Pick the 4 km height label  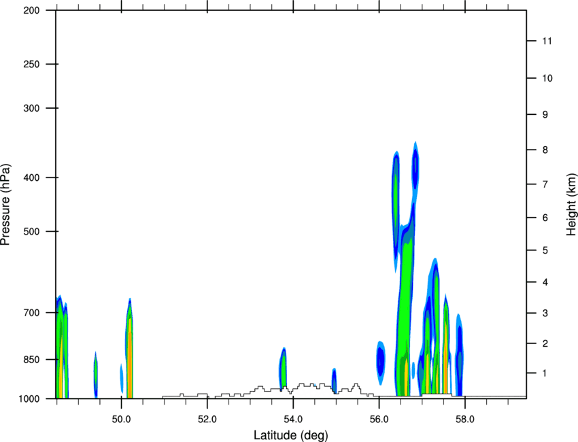point(545,282)
